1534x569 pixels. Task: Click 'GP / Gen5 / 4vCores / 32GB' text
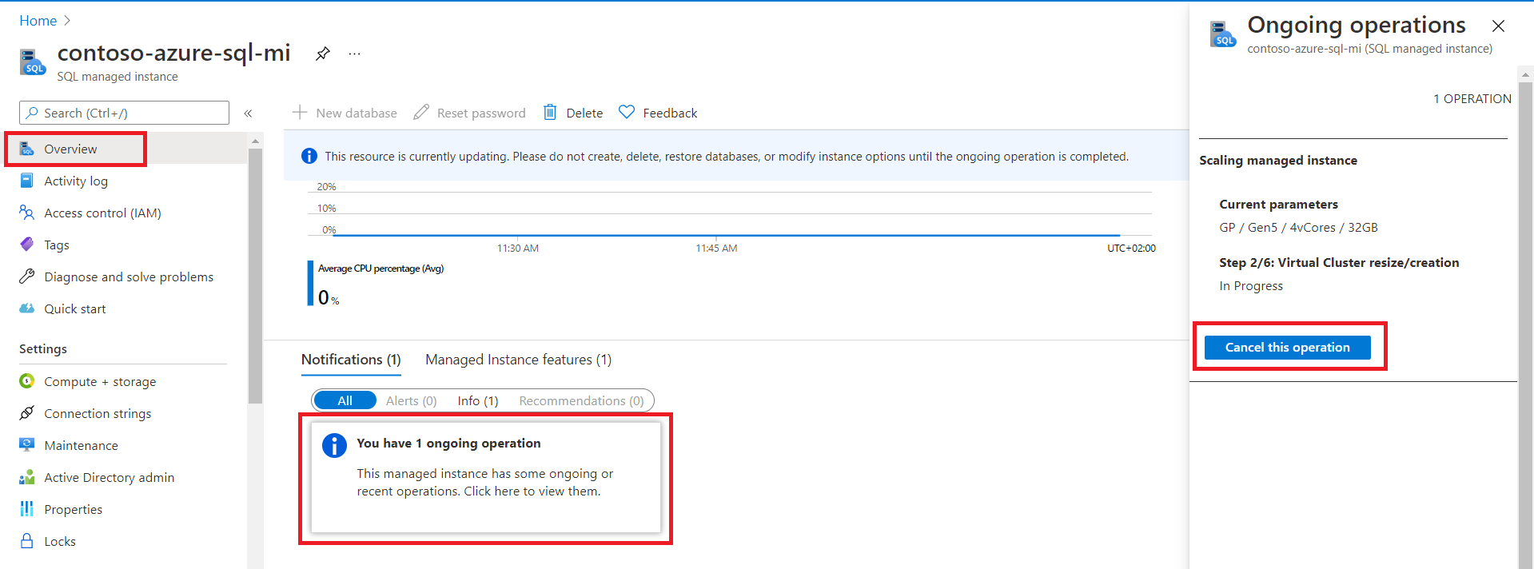[1298, 228]
